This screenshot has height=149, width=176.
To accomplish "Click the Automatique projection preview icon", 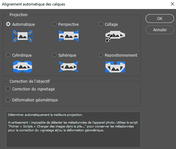I will pyautogui.click(x=23, y=36).
